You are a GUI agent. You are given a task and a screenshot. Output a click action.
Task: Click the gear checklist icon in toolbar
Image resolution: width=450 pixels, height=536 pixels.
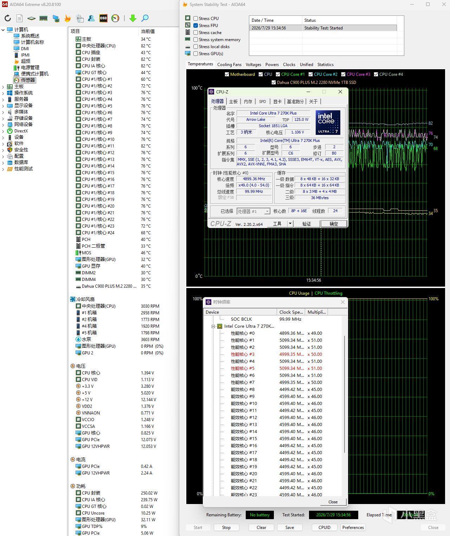(x=79, y=18)
